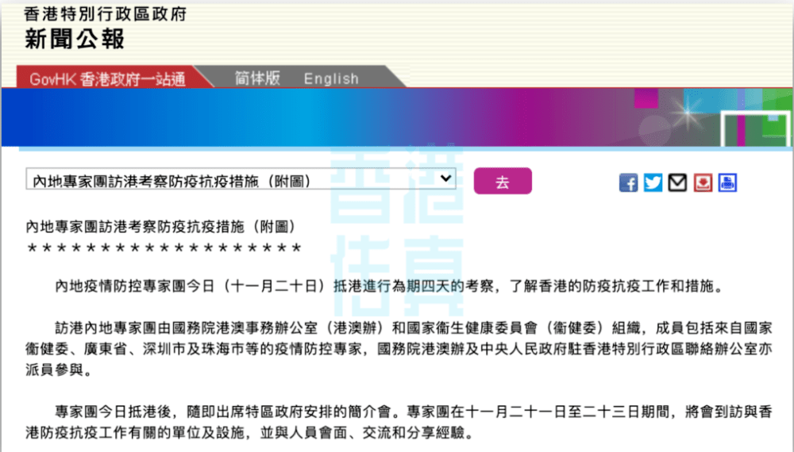Click the blue print page icon
Screen dimensions: 794x452
tap(727, 182)
